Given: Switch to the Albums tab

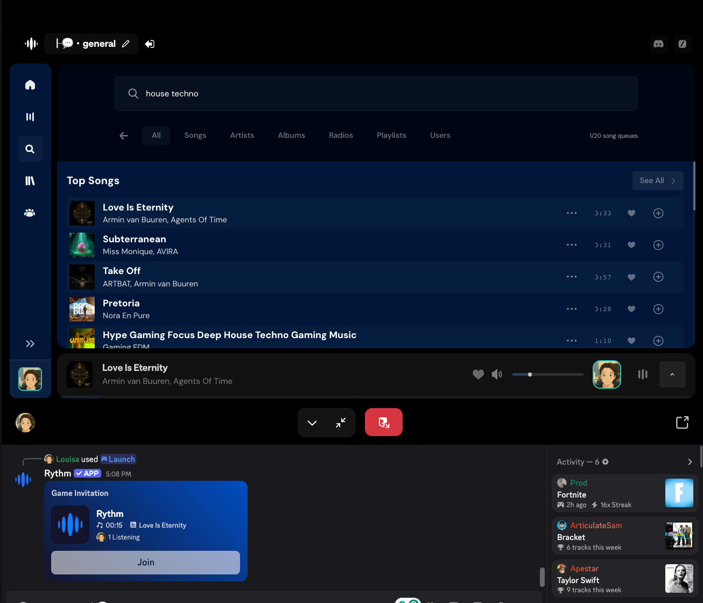Looking at the screenshot, I should tap(292, 136).
